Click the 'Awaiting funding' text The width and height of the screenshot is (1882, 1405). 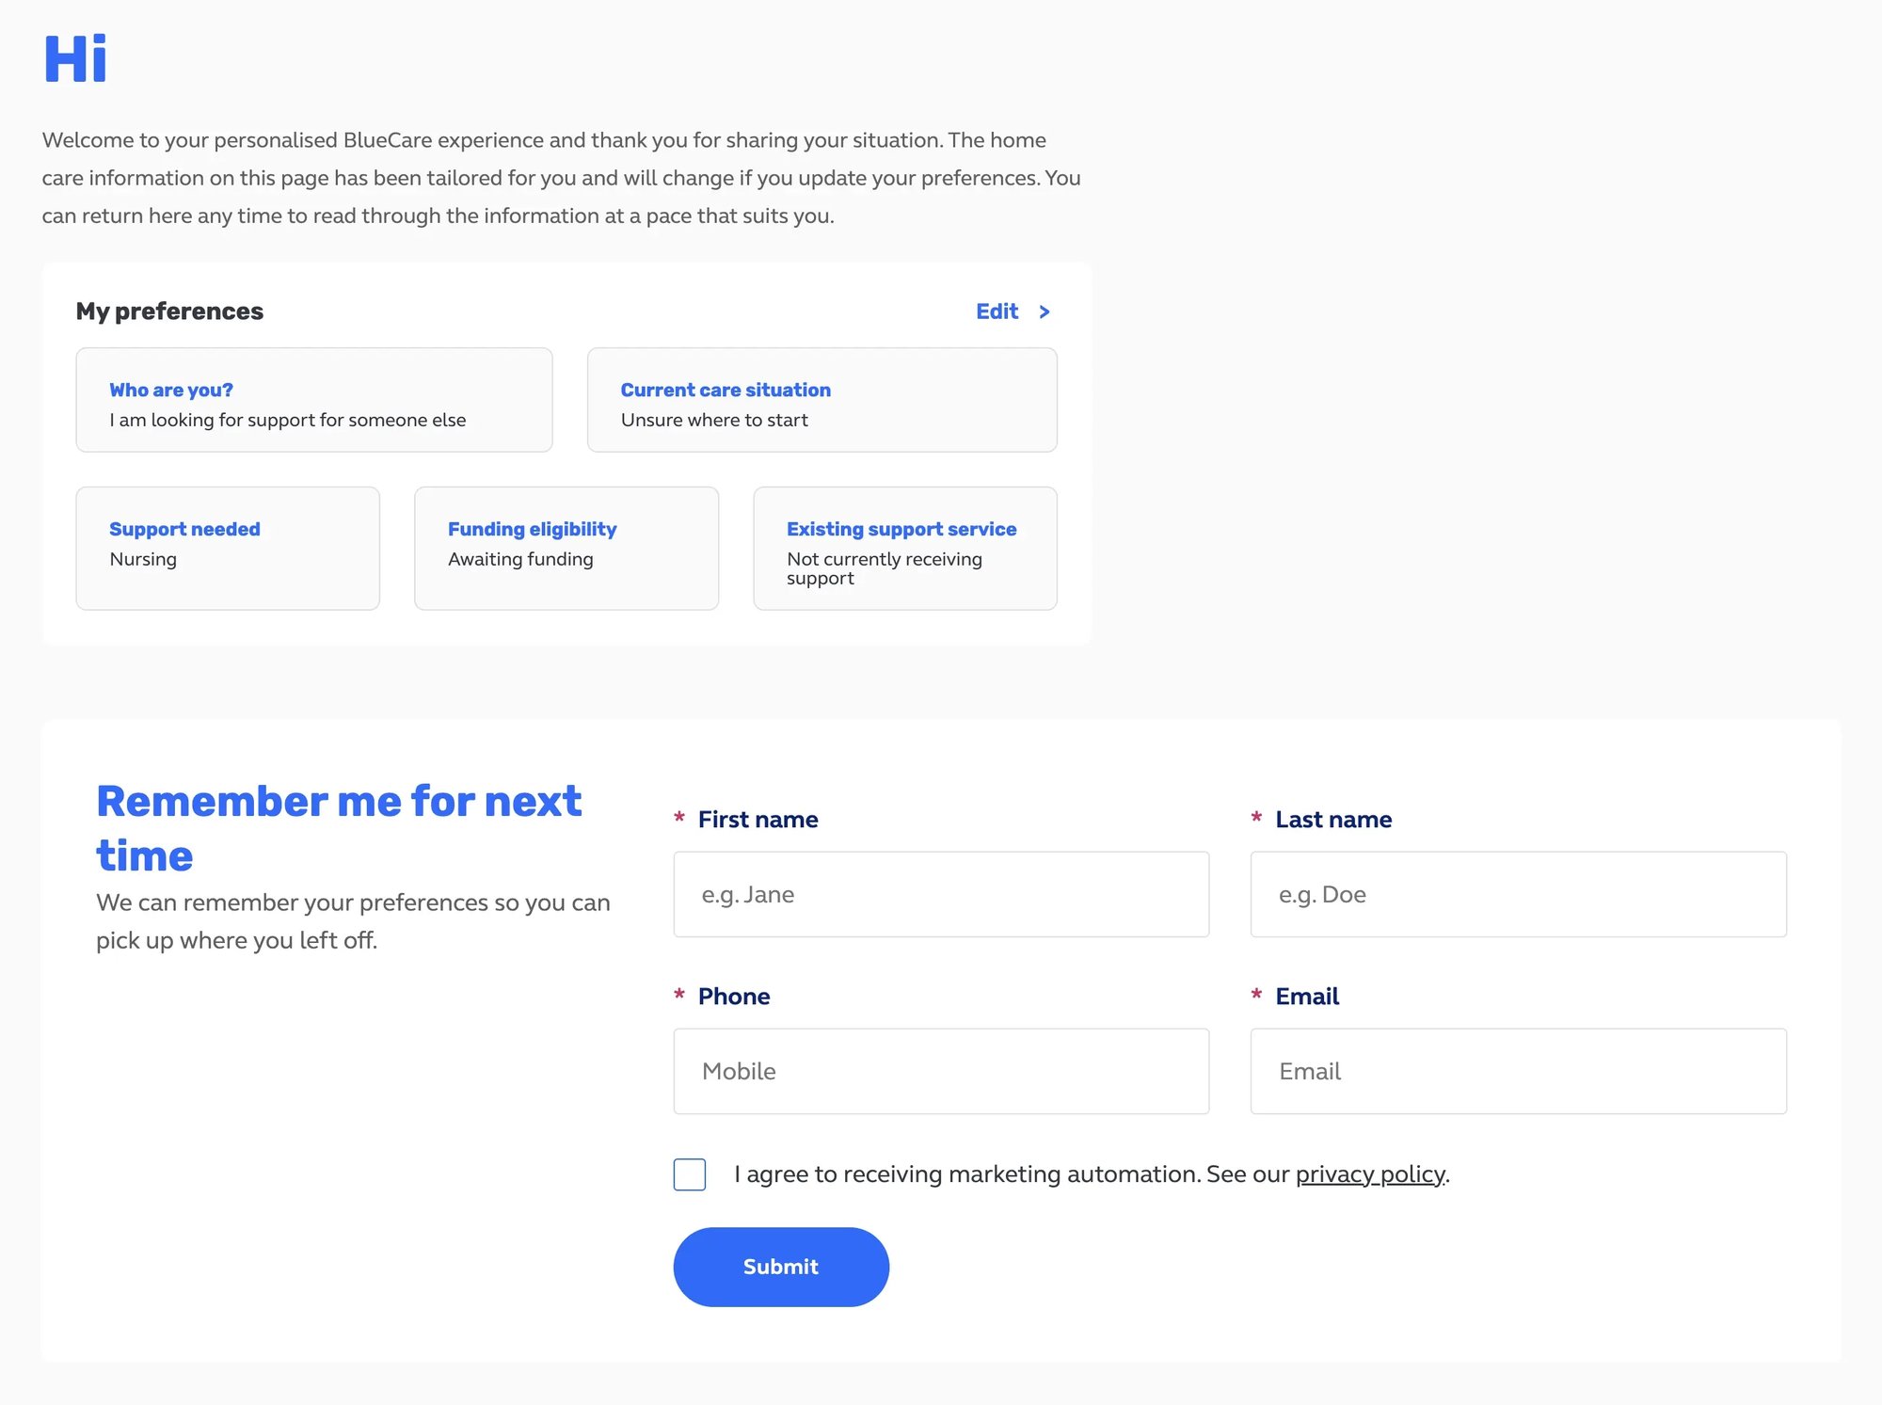coord(520,559)
